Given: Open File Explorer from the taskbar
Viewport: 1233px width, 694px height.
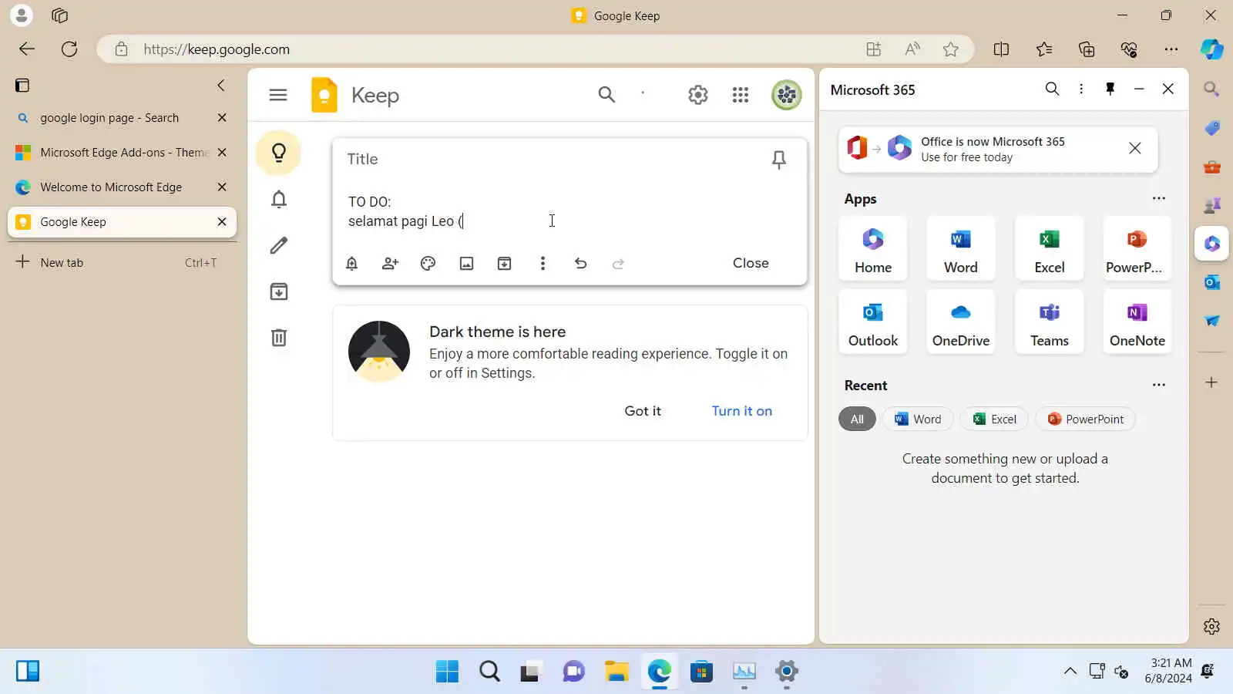Looking at the screenshot, I should [616, 672].
